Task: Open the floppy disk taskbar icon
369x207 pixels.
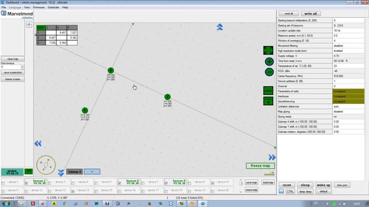Action: [107, 204]
